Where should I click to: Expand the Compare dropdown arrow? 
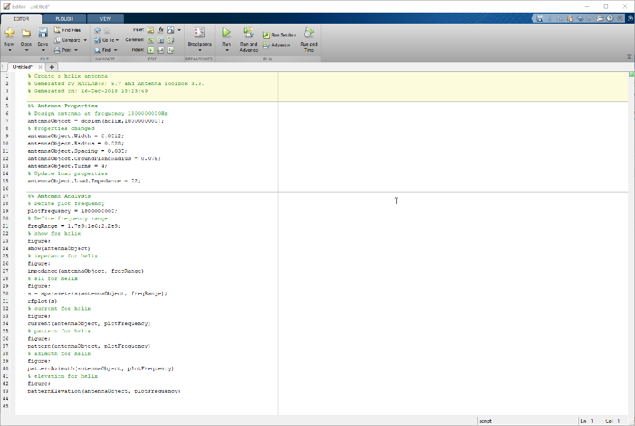click(85, 40)
